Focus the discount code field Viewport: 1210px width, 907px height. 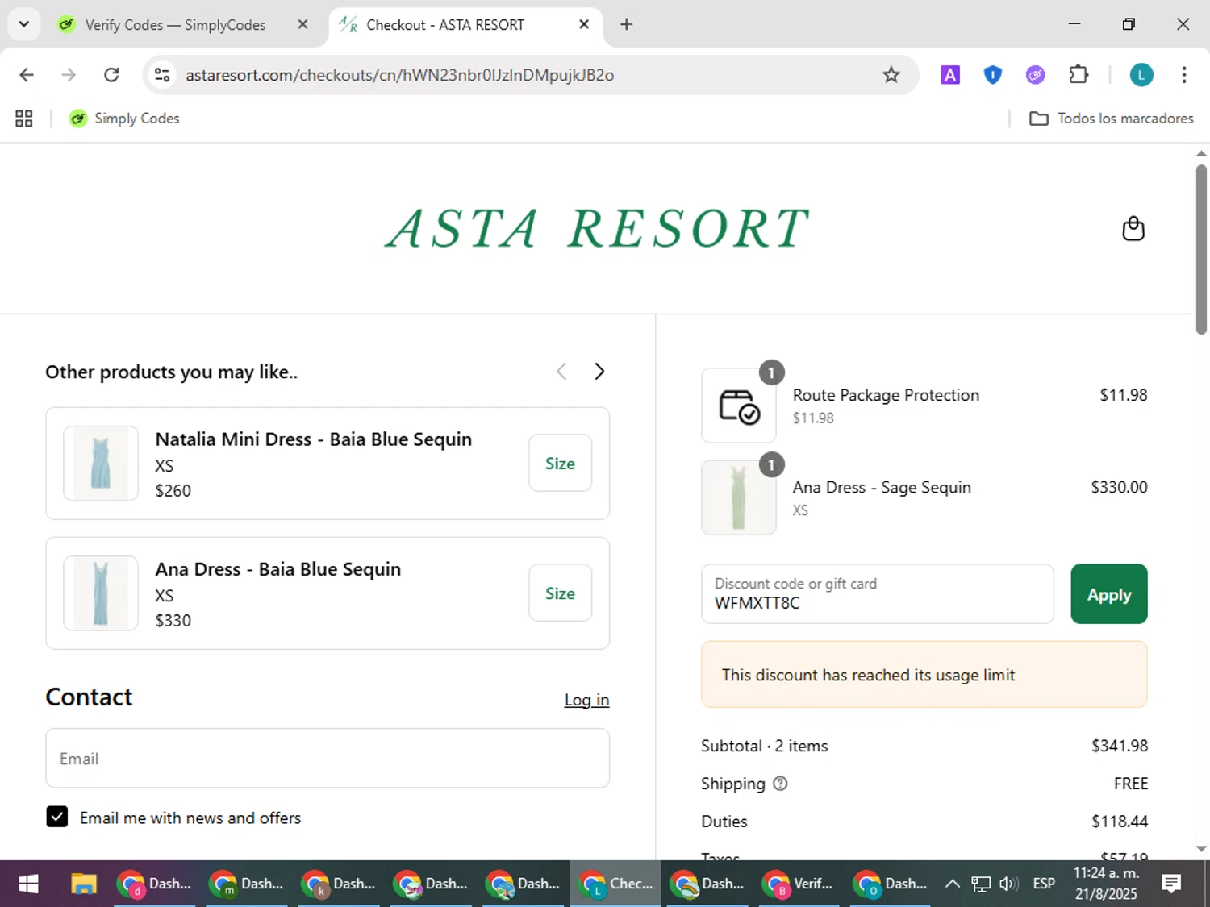pyautogui.click(x=878, y=594)
